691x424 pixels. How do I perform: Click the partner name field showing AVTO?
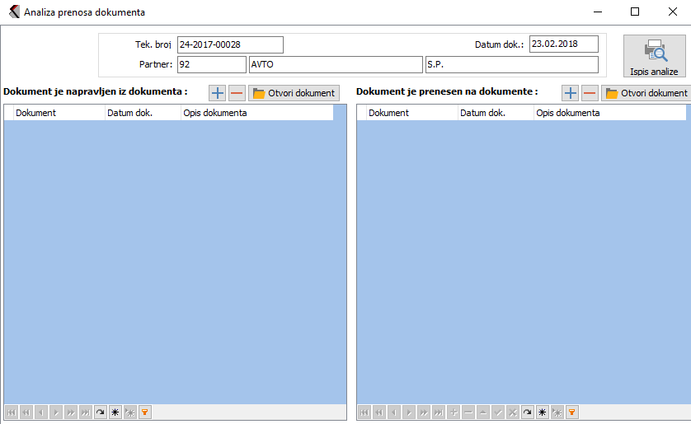tap(335, 65)
